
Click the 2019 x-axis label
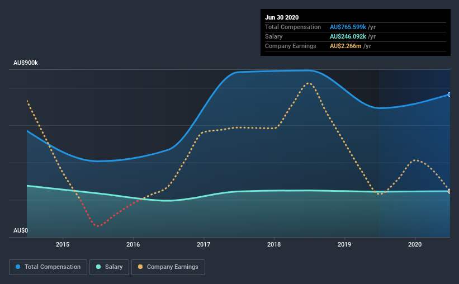[x=344, y=244]
